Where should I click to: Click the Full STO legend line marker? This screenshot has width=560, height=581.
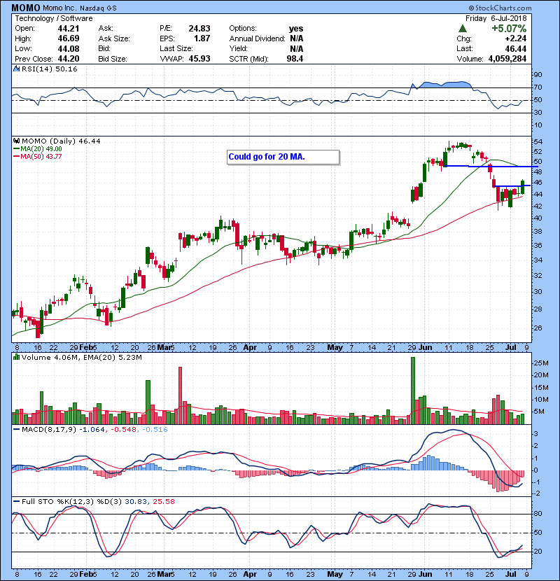point(16,502)
